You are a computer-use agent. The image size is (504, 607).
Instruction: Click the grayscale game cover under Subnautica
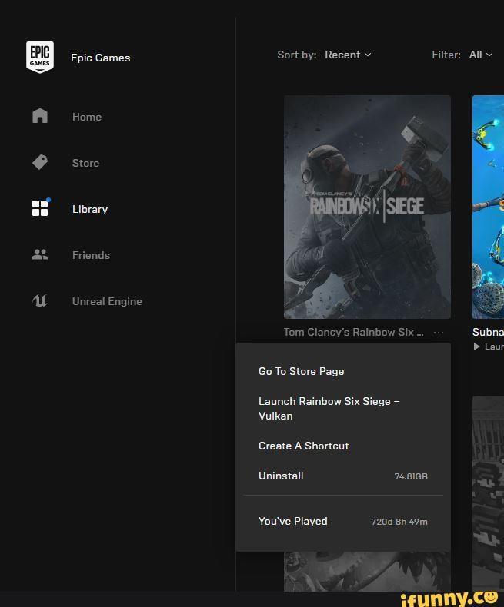[488, 493]
